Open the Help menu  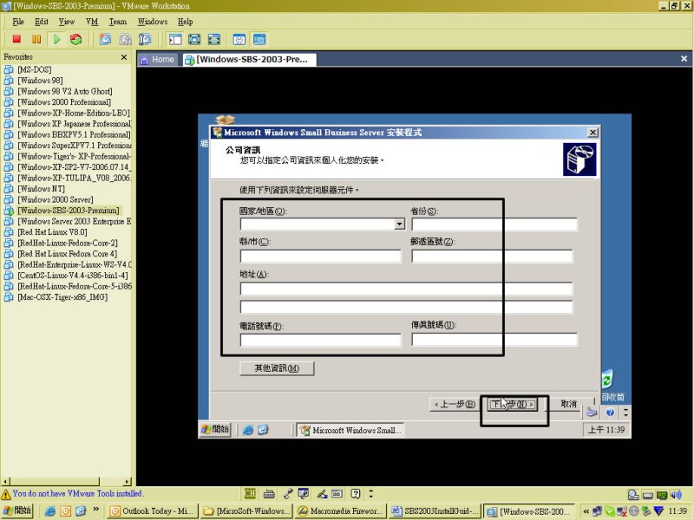coord(186,22)
